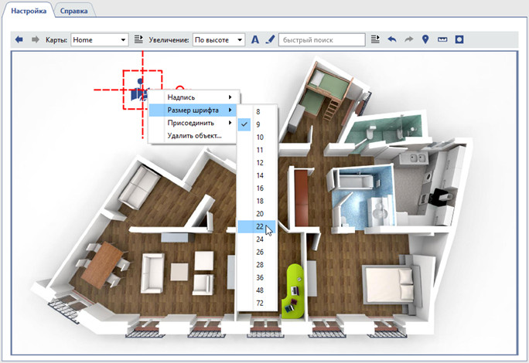Click the font 'A' text tool icon
529x363 pixels.
255,39
